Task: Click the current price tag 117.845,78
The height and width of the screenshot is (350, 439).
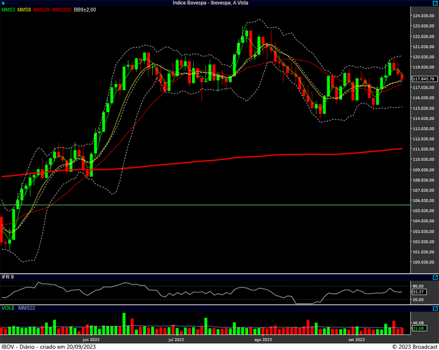Action: coord(424,79)
